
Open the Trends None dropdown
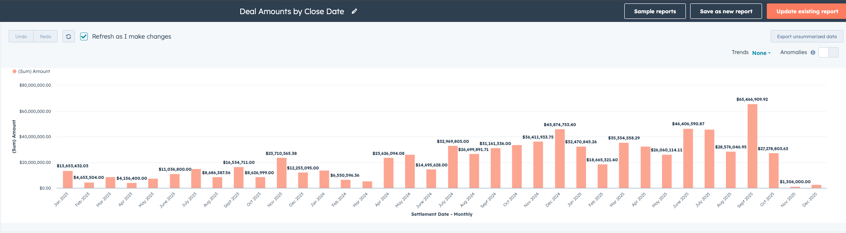(x=761, y=53)
